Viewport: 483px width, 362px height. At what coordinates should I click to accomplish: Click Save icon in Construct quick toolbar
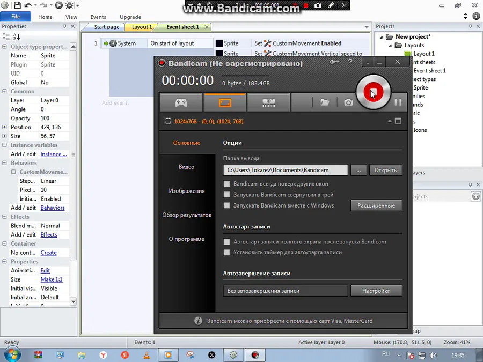pyautogui.click(x=17, y=5)
